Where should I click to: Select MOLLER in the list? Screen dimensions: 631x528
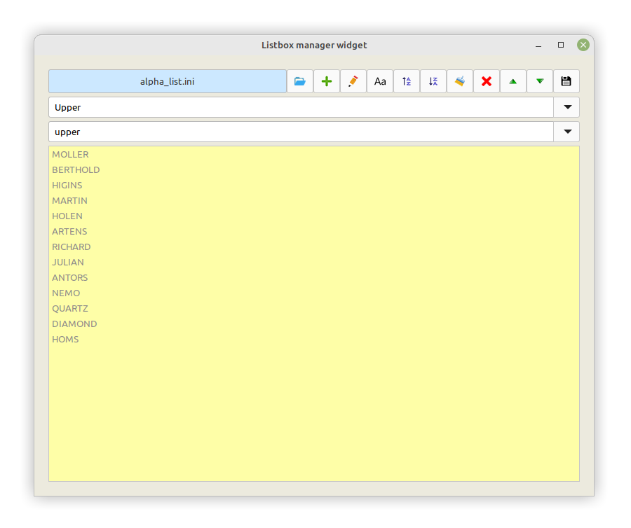[70, 154]
